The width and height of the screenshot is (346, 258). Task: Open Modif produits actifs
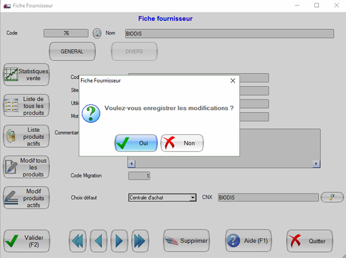point(26,198)
